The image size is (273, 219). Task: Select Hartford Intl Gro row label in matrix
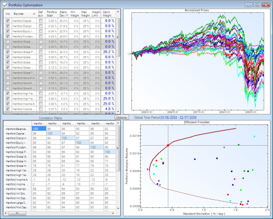point(17,194)
